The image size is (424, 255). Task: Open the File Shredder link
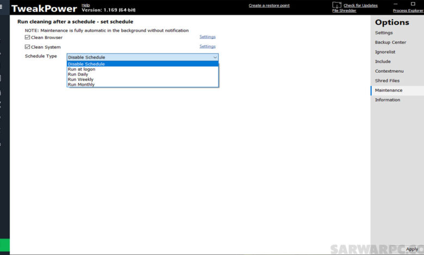[344, 10]
